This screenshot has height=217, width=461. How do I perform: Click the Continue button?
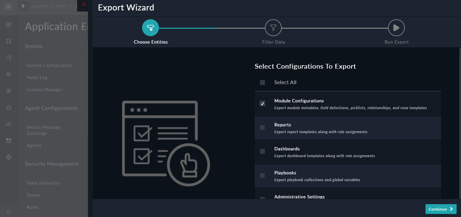click(x=441, y=209)
